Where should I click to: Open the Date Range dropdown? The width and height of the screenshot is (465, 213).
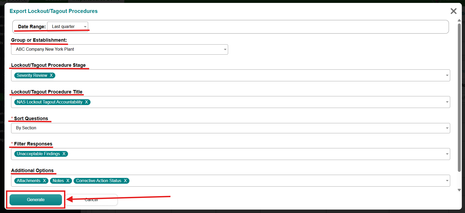[x=67, y=27]
